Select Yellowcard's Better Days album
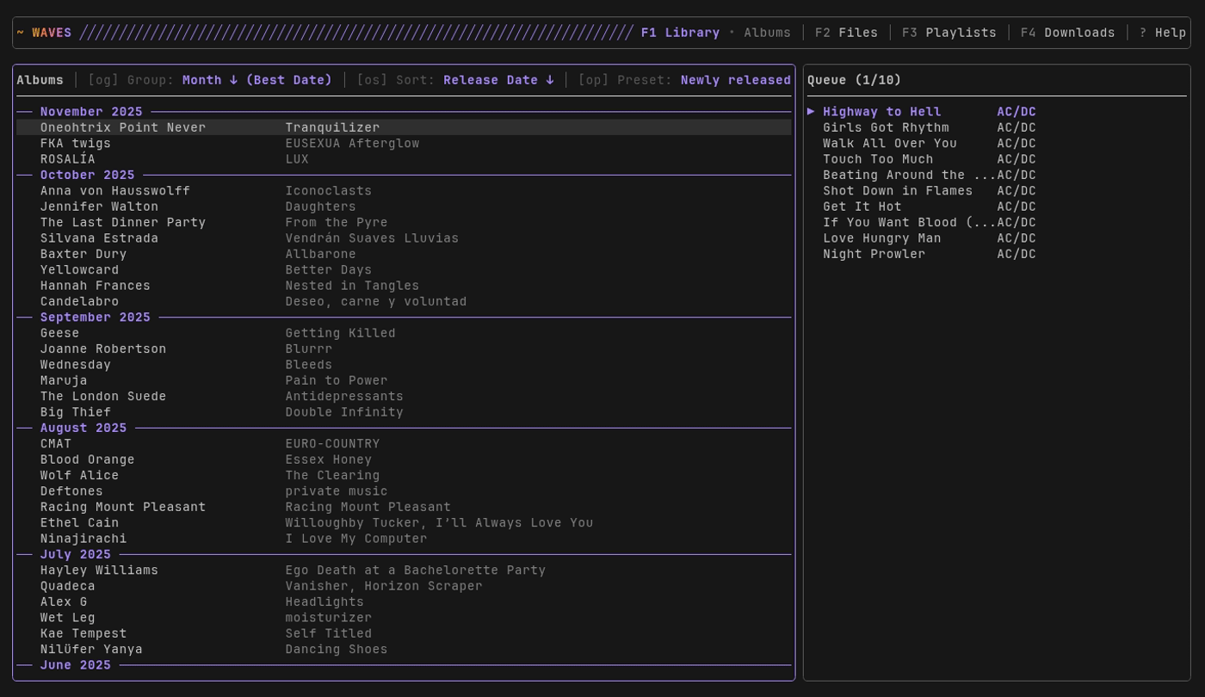This screenshot has width=1205, height=697. [404, 270]
